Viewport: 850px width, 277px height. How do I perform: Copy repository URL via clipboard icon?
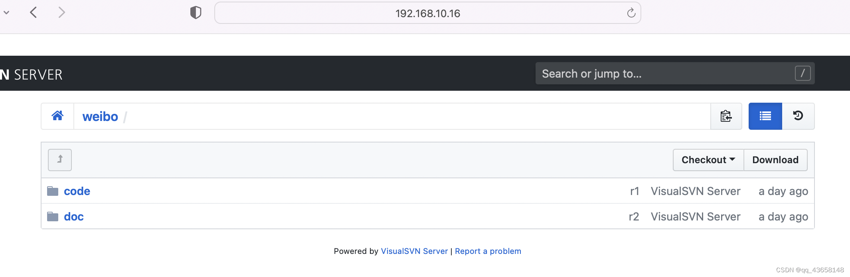(x=725, y=116)
